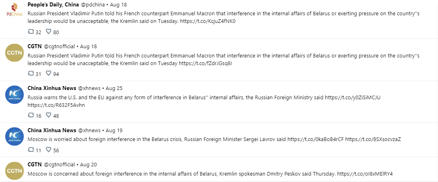Click retweet icon showing 16 on Xinhua tweet

pos(31,115)
